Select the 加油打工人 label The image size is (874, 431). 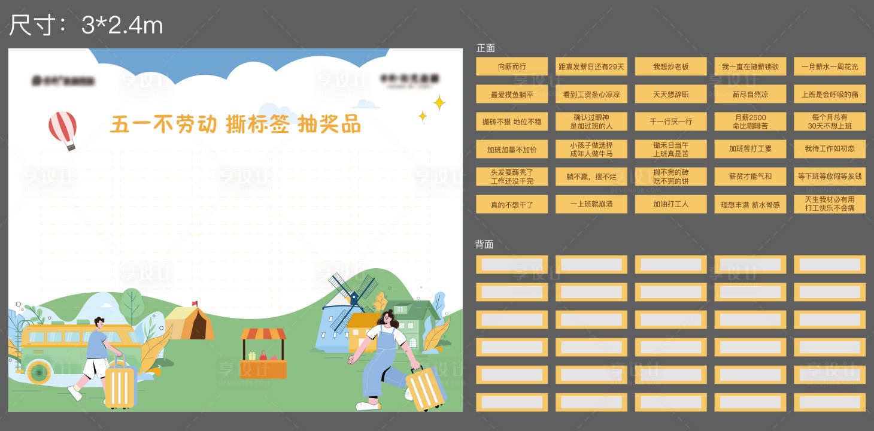pos(671,204)
